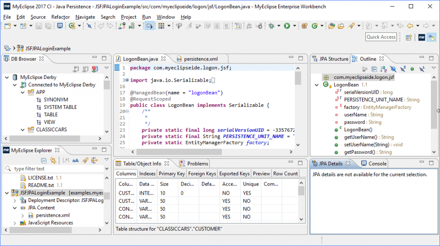
Task: Click the monitor toolbar icon
Action: pos(60,26)
